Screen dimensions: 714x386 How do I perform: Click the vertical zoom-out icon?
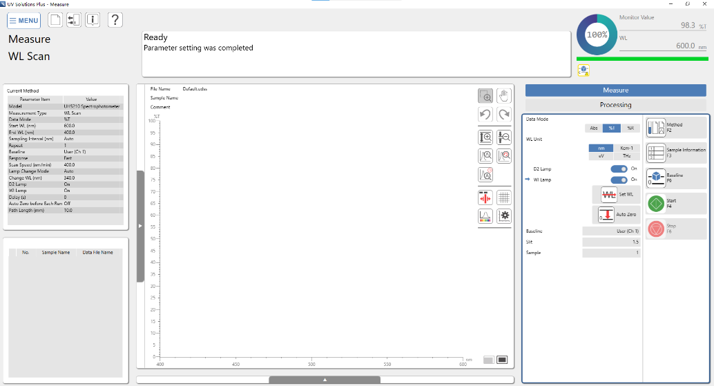(x=504, y=137)
